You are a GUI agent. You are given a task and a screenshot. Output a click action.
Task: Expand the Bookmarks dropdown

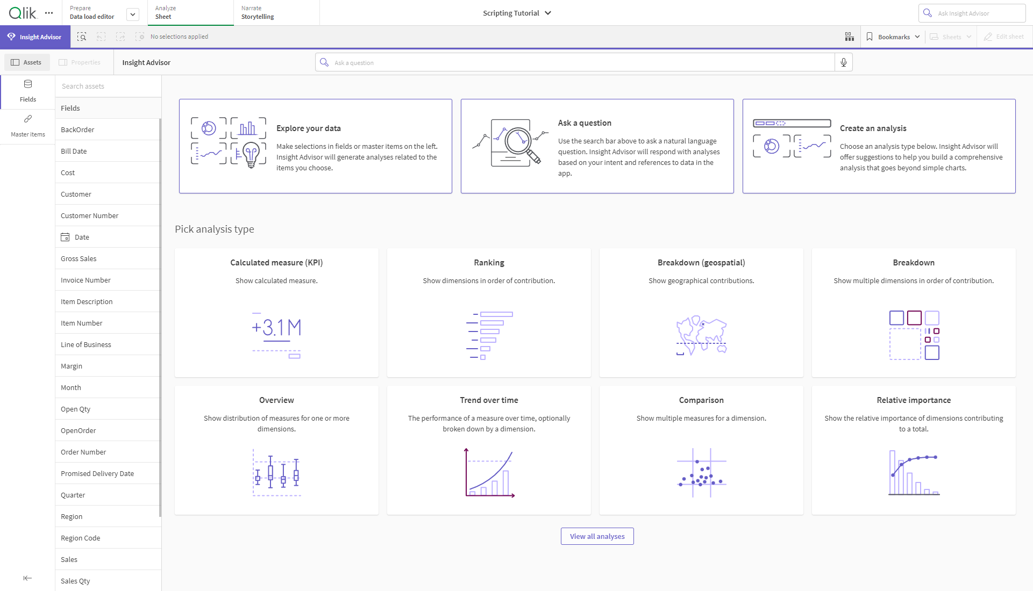[897, 35]
